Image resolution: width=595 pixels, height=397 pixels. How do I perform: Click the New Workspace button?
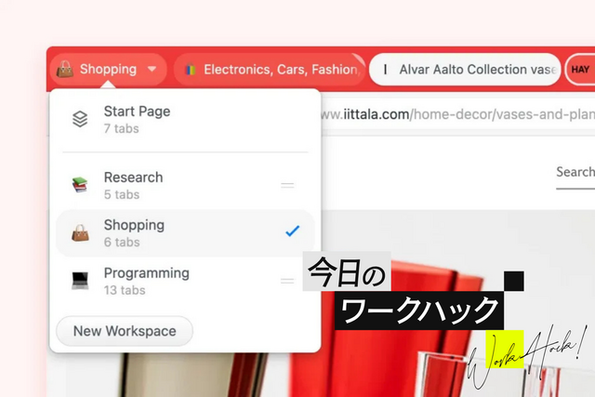[x=125, y=331]
